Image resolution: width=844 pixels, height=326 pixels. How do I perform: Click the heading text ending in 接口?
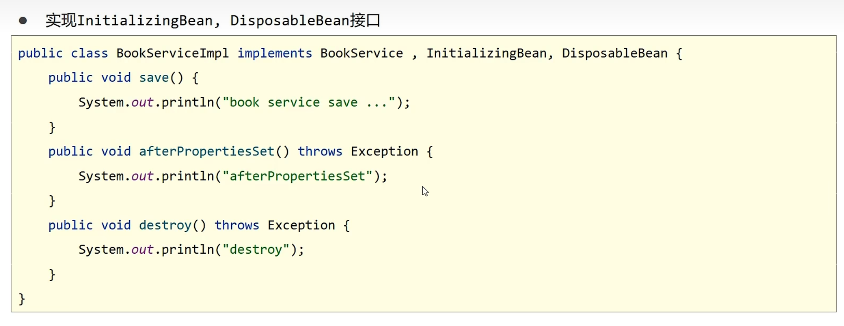(x=213, y=21)
